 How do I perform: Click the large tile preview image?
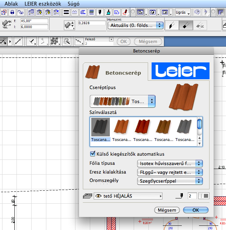[184, 96]
